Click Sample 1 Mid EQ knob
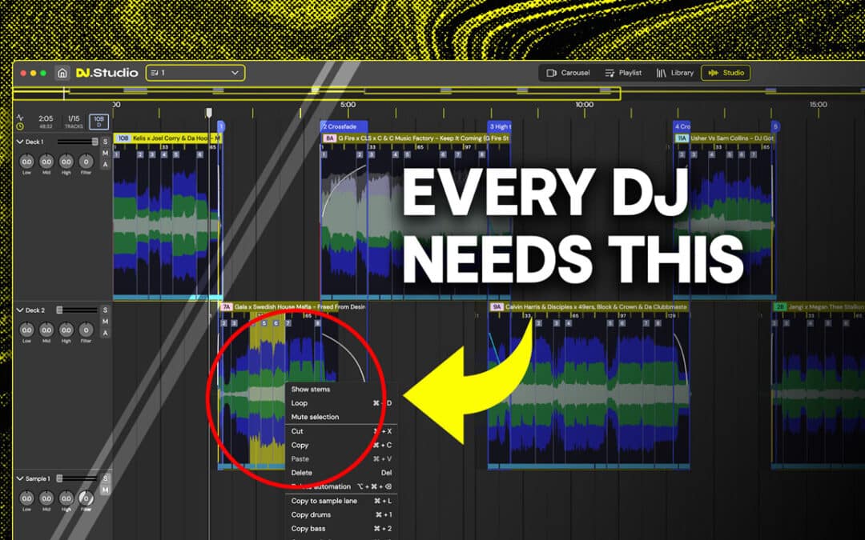This screenshot has width=865, height=540. point(46,498)
